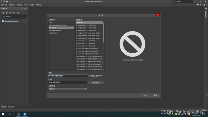Open the user account profile icon
The height and width of the screenshot is (117, 208).
click(x=204, y=5)
